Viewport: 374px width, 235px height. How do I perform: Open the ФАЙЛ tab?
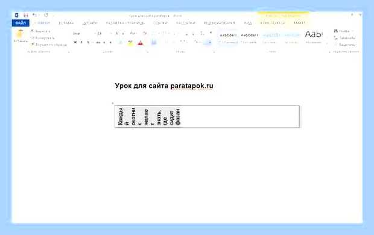coord(21,23)
